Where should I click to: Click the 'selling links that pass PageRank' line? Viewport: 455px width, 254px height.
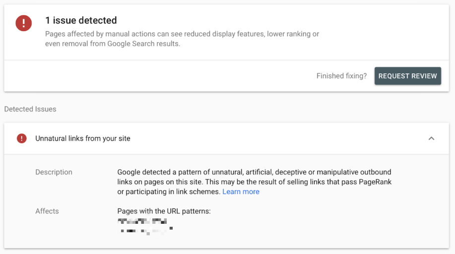coord(254,182)
